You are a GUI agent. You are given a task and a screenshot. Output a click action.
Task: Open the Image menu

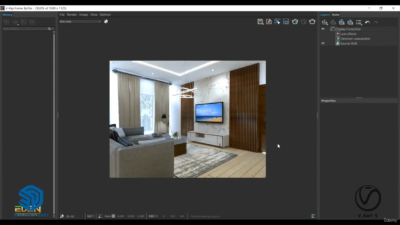[83, 14]
